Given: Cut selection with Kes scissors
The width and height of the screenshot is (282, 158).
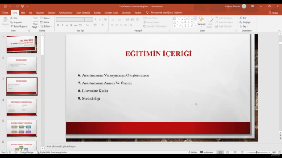Looking at the screenshot, I should coord(14,18).
